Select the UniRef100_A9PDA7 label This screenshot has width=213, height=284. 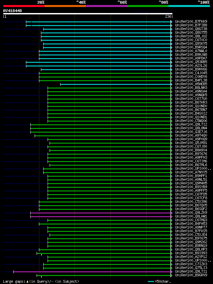tap(191, 58)
